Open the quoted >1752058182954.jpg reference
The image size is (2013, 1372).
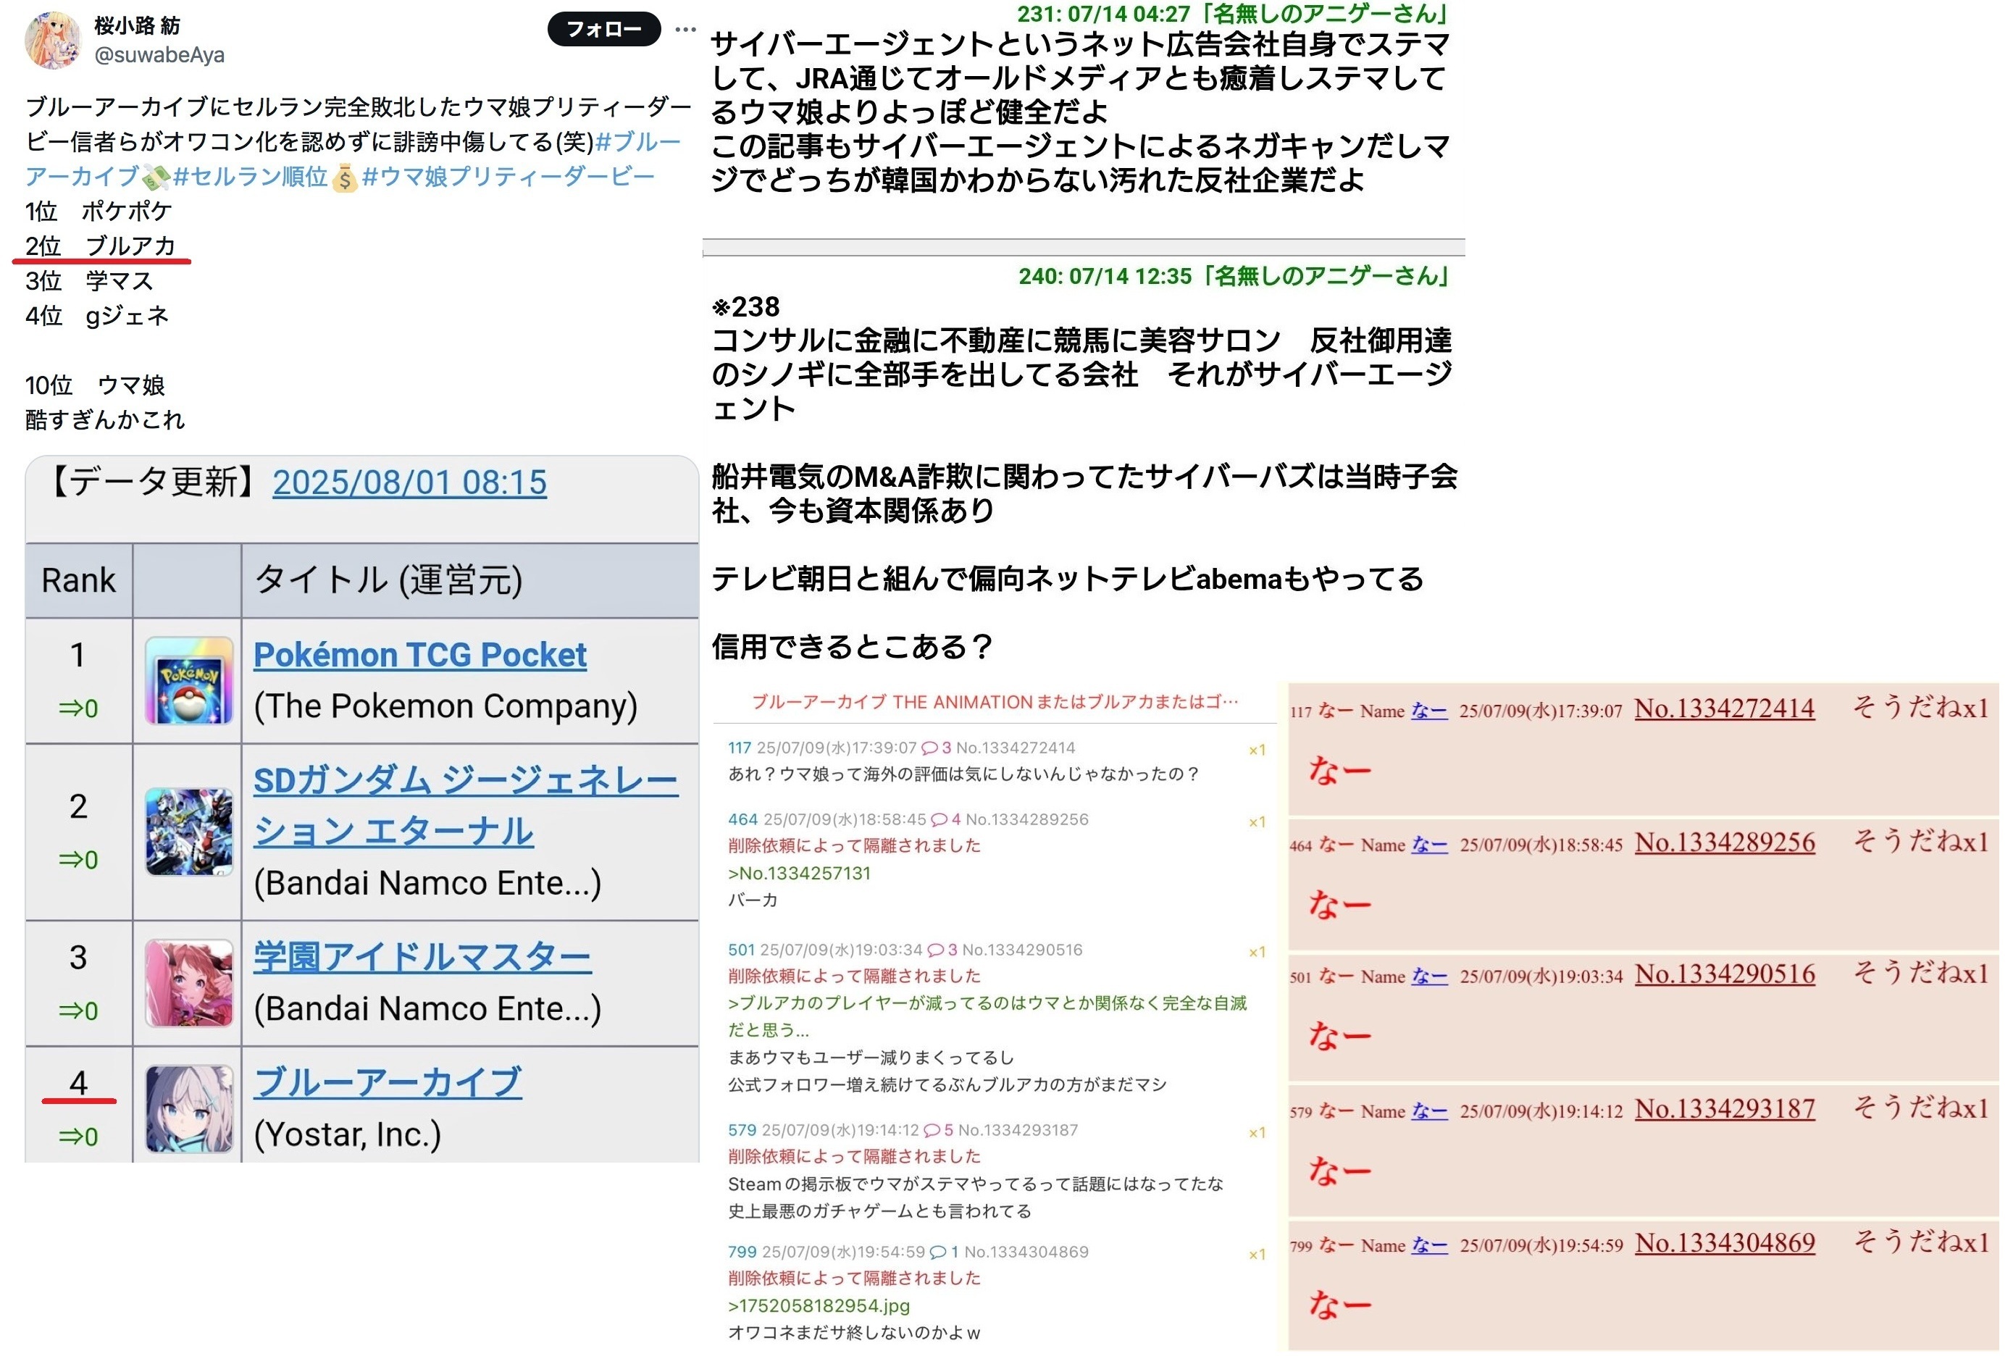click(819, 1306)
